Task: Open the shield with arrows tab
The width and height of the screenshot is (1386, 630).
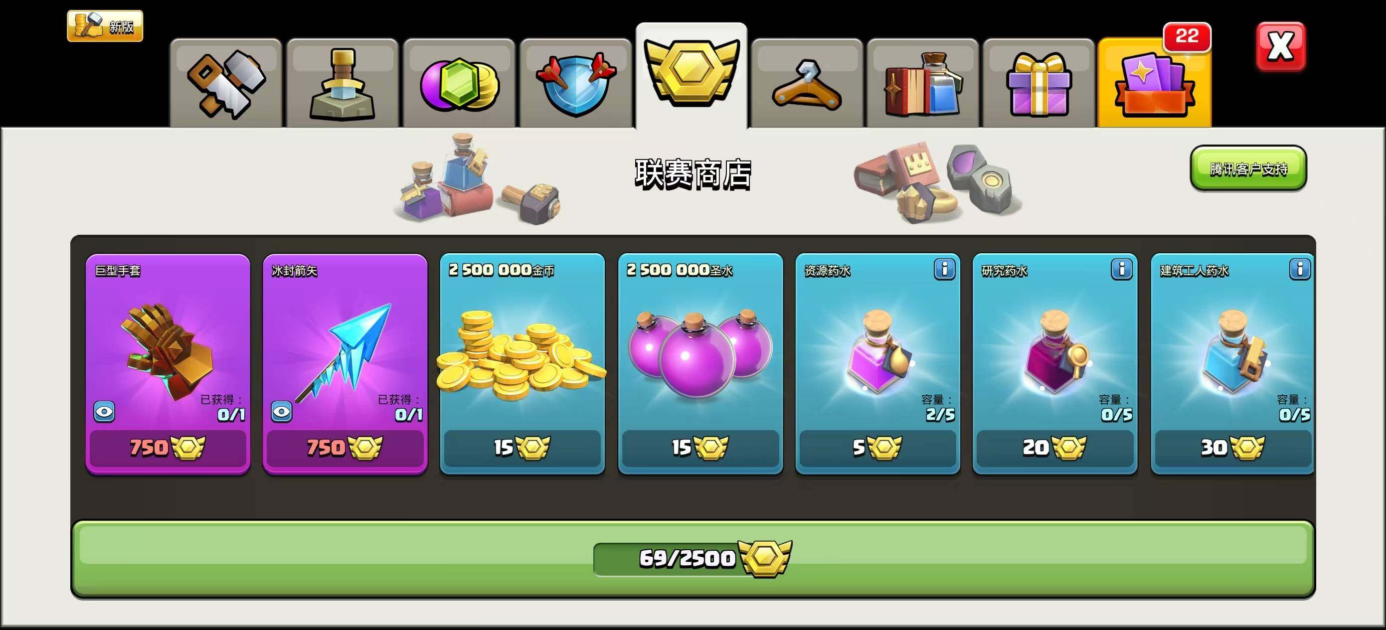Action: tap(575, 83)
